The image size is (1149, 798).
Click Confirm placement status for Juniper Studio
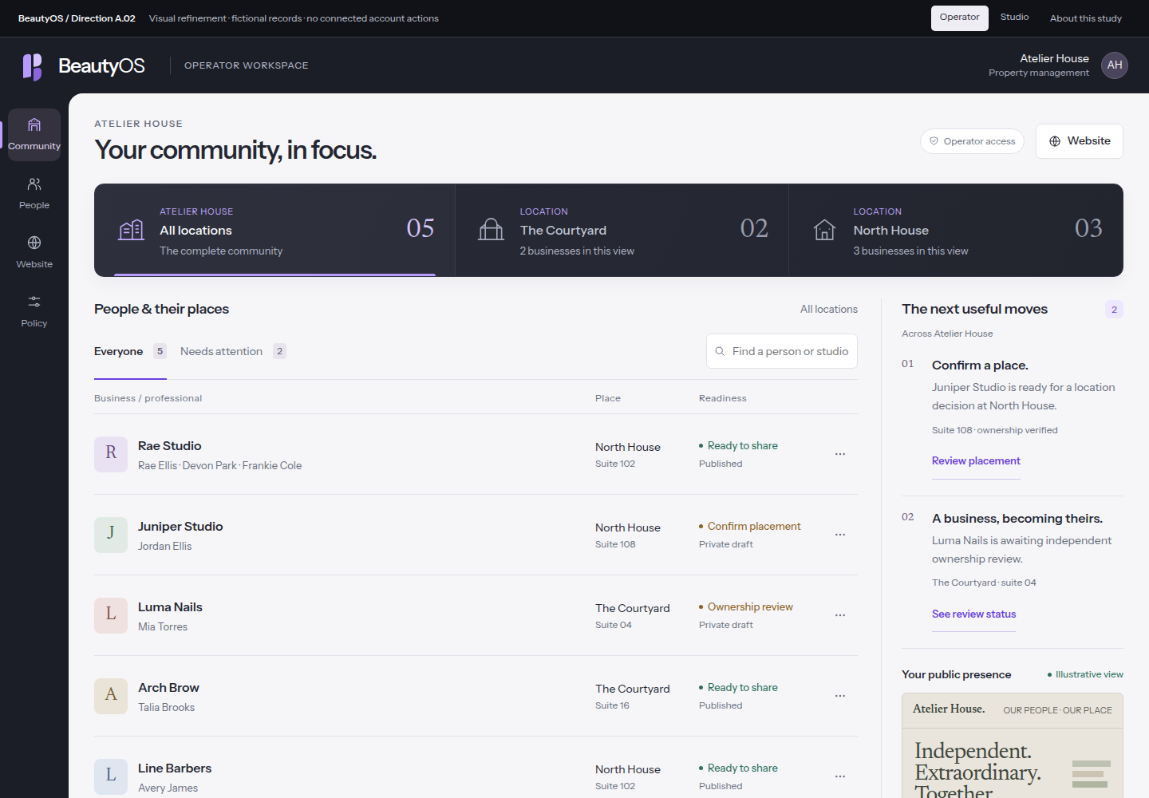[x=749, y=527]
